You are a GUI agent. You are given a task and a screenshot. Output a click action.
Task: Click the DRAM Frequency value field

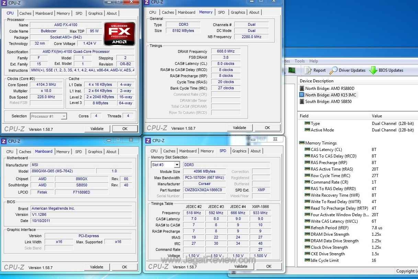pyautogui.click(x=225, y=51)
